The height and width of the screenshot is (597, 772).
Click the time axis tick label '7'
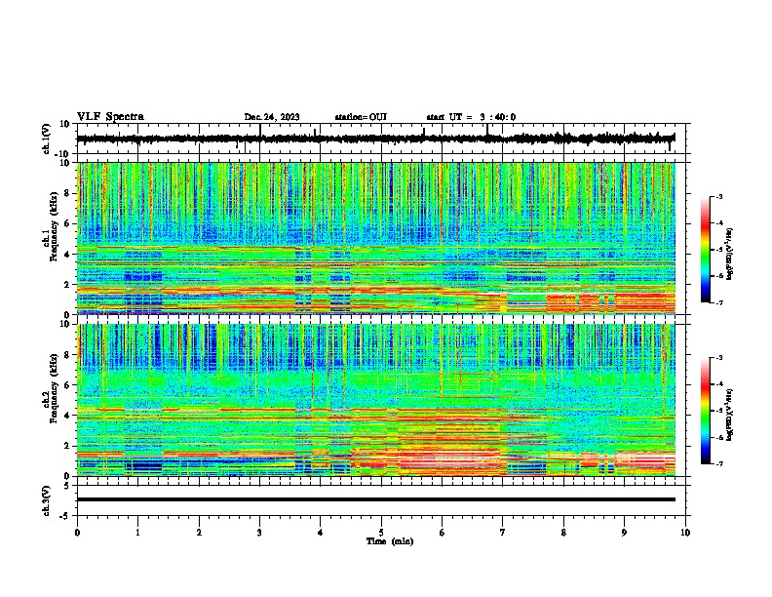[x=503, y=532]
